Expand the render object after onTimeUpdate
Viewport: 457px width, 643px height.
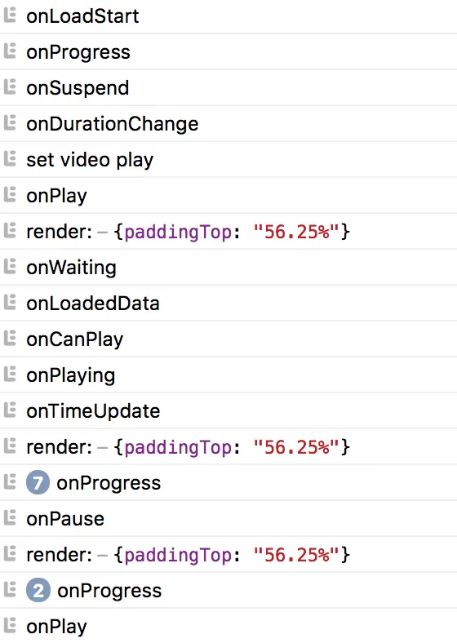coord(232,447)
